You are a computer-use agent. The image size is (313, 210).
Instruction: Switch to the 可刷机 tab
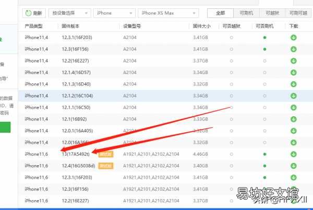tap(246, 13)
